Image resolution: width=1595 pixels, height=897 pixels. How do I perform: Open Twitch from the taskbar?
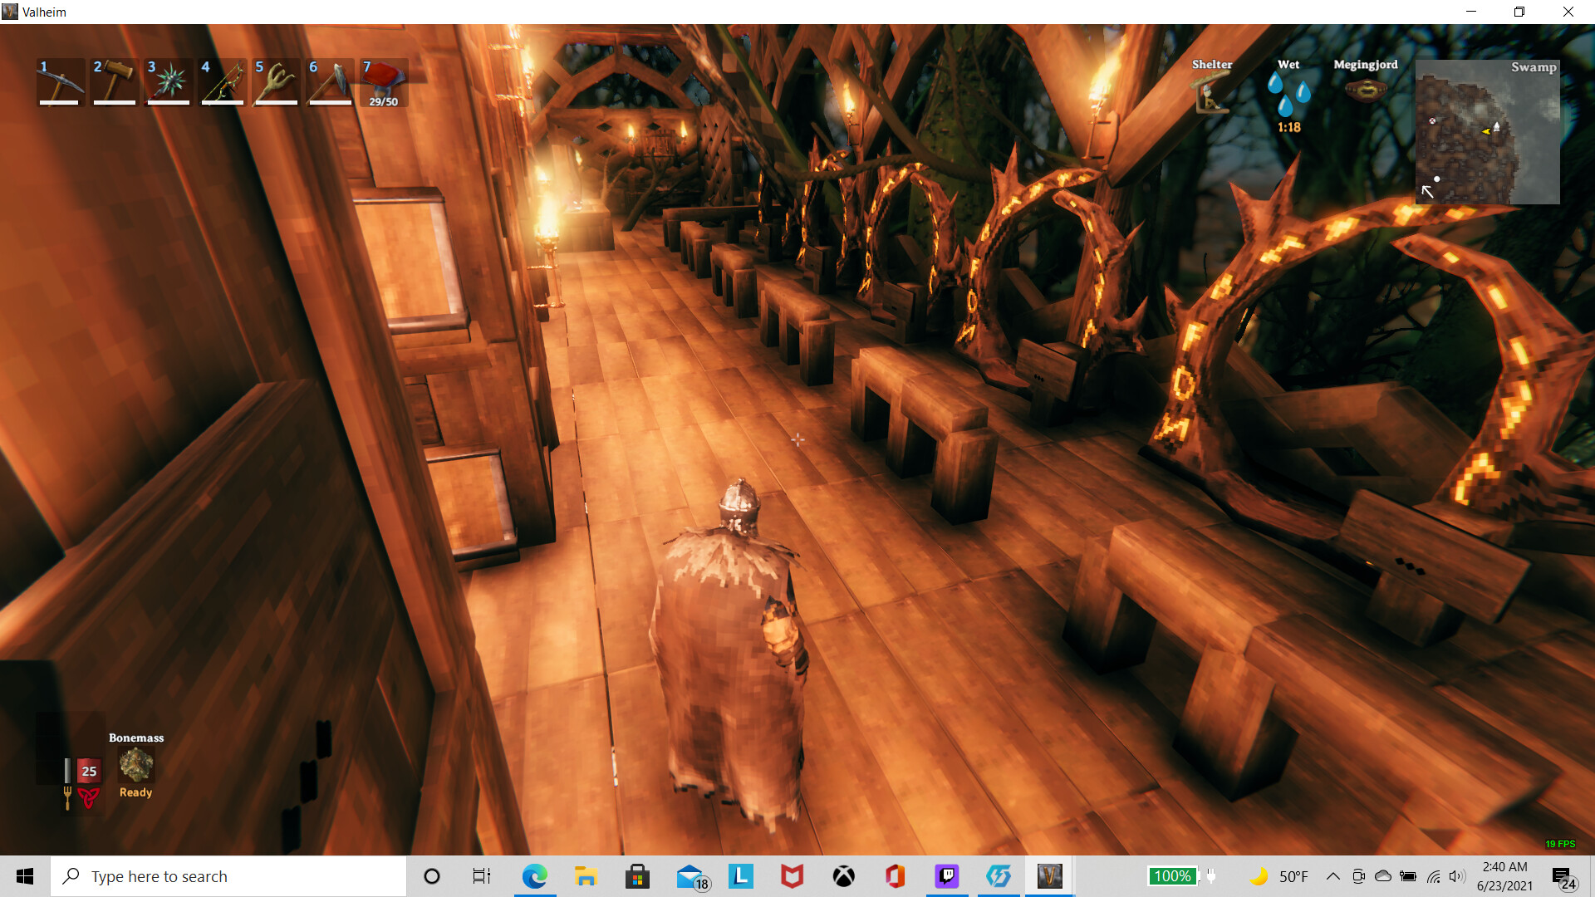(x=947, y=876)
